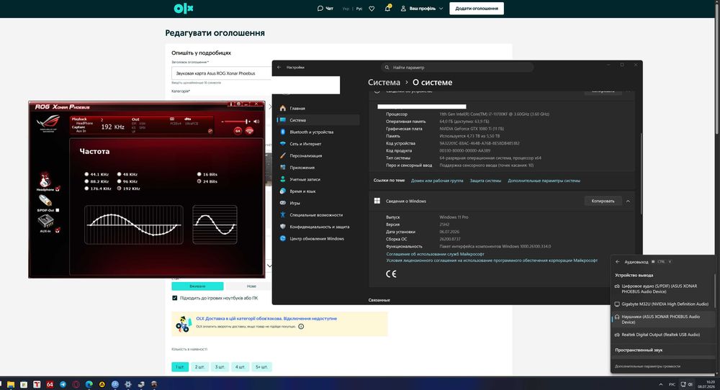
Task: Open Соглашение об использовании служб Майкрософт
Action: pos(435,254)
